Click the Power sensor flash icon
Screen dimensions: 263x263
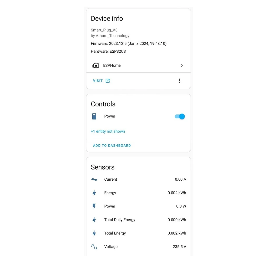coord(94,206)
